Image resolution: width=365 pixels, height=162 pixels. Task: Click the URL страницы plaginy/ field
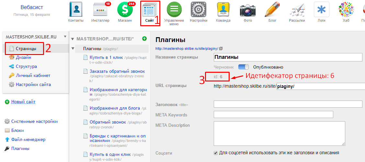[x=321, y=86]
